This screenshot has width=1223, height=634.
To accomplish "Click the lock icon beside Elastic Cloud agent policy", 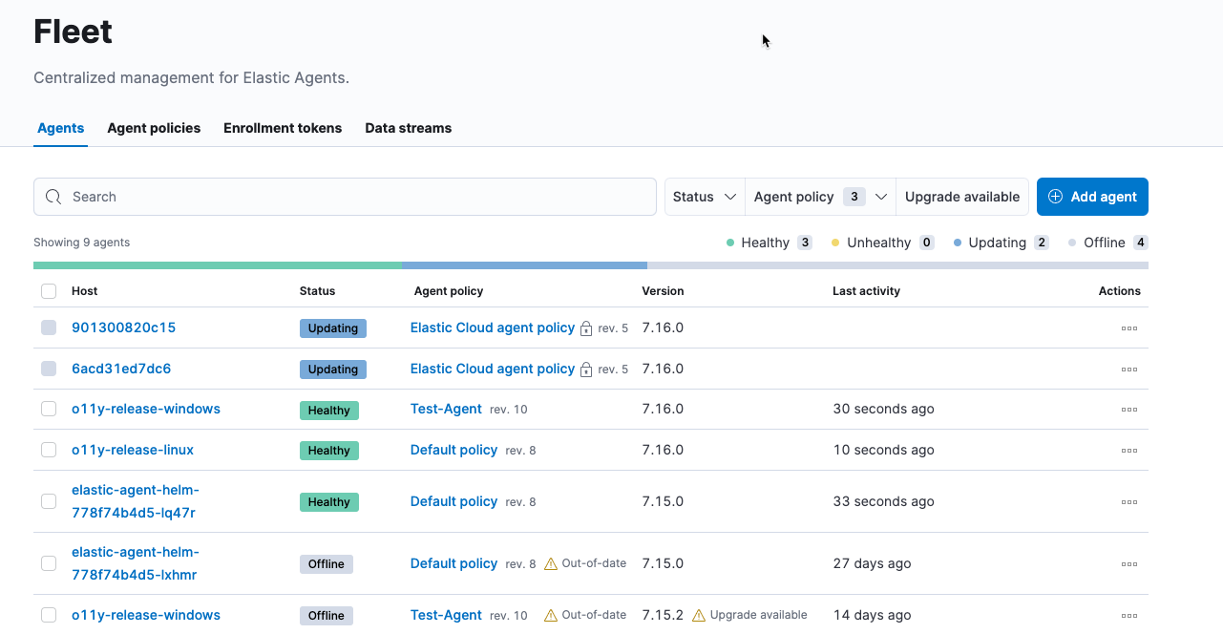I will (585, 328).
